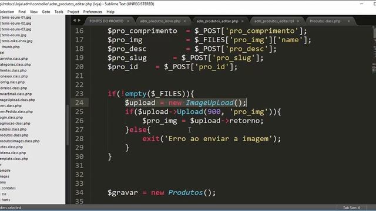This screenshot has width=376, height=211.
Task: Place cursor on 'Erro ao enviar a imagem' string
Action: 219,139
